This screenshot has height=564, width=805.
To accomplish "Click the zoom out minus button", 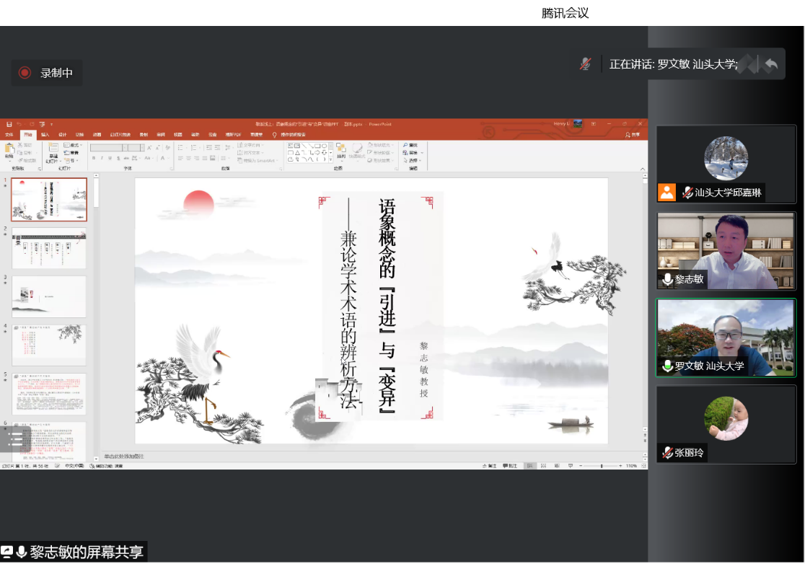I will [581, 466].
